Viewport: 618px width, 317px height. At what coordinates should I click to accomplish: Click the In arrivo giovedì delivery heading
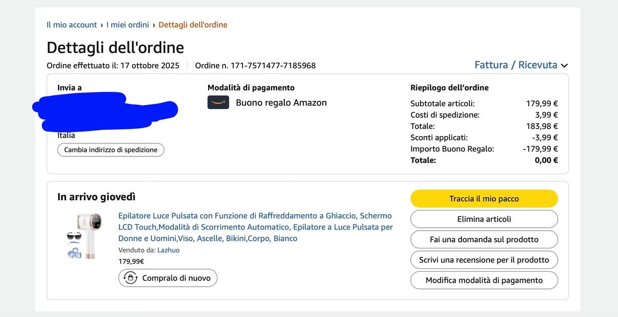click(x=97, y=197)
